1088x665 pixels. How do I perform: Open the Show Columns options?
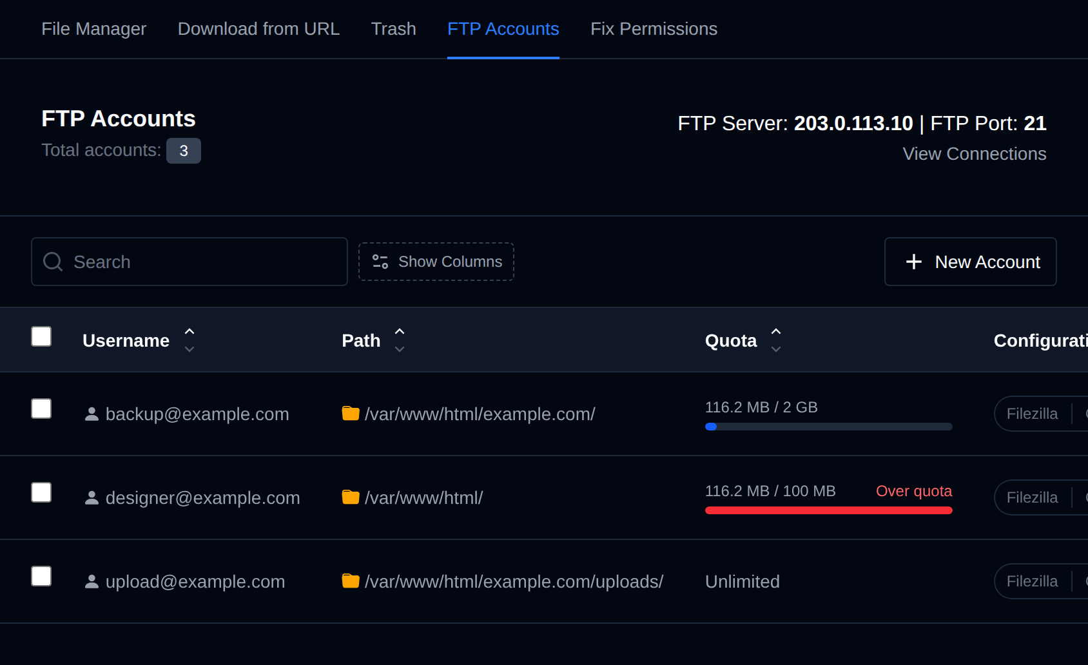pyautogui.click(x=436, y=262)
